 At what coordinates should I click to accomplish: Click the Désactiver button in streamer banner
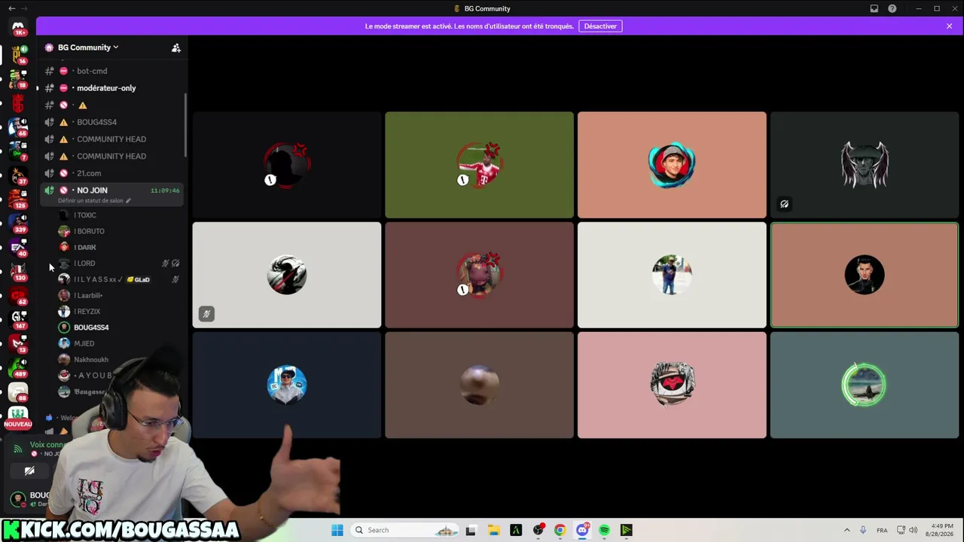click(600, 26)
